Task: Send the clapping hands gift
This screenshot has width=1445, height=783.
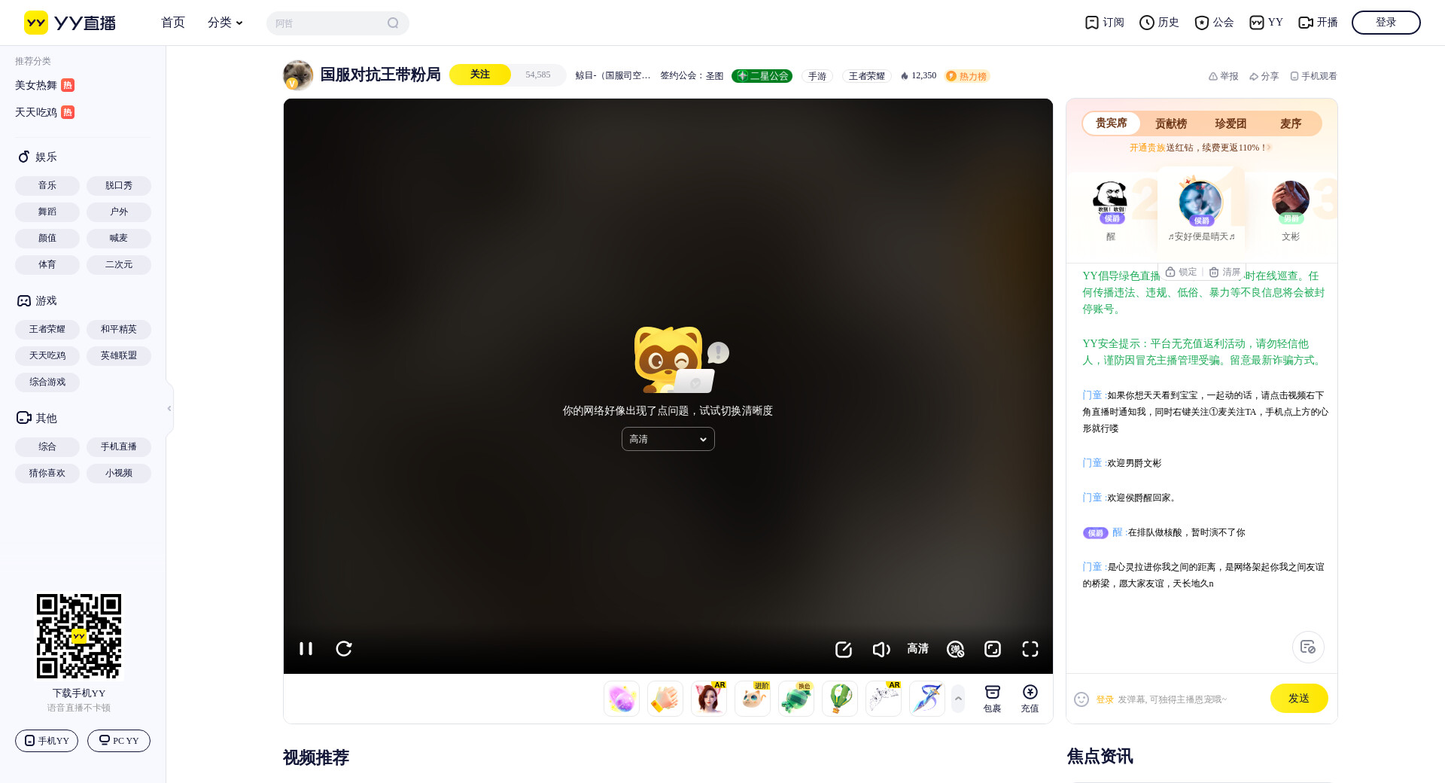Action: click(x=665, y=699)
